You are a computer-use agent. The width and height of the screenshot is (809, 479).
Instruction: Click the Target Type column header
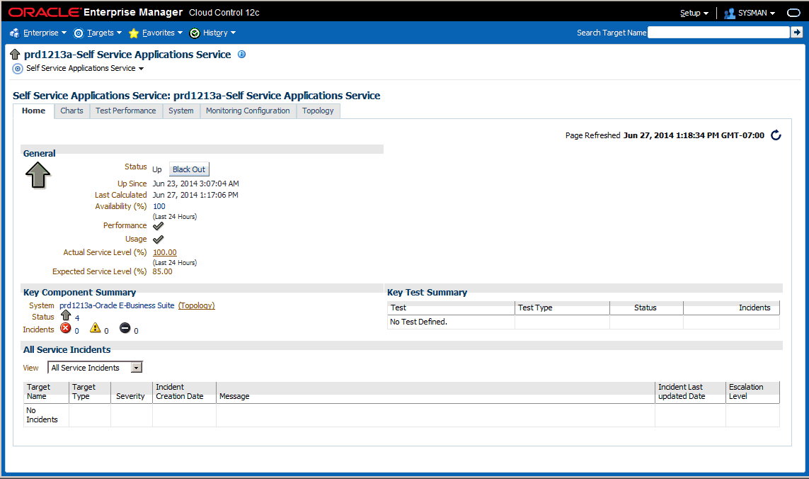coord(90,392)
